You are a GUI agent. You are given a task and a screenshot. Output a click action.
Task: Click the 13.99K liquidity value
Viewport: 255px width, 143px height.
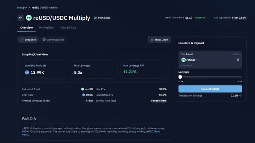tap(37, 73)
